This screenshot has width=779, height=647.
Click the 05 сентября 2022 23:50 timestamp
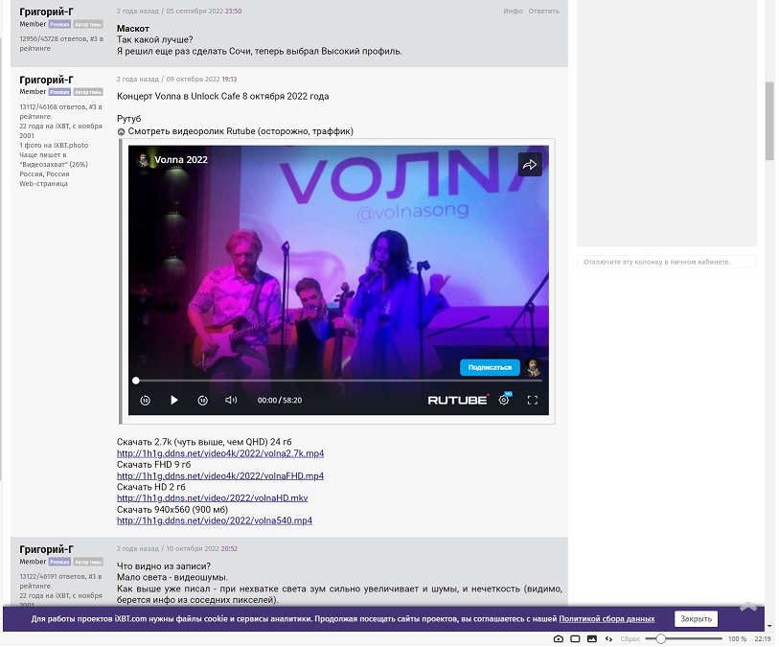(x=204, y=11)
